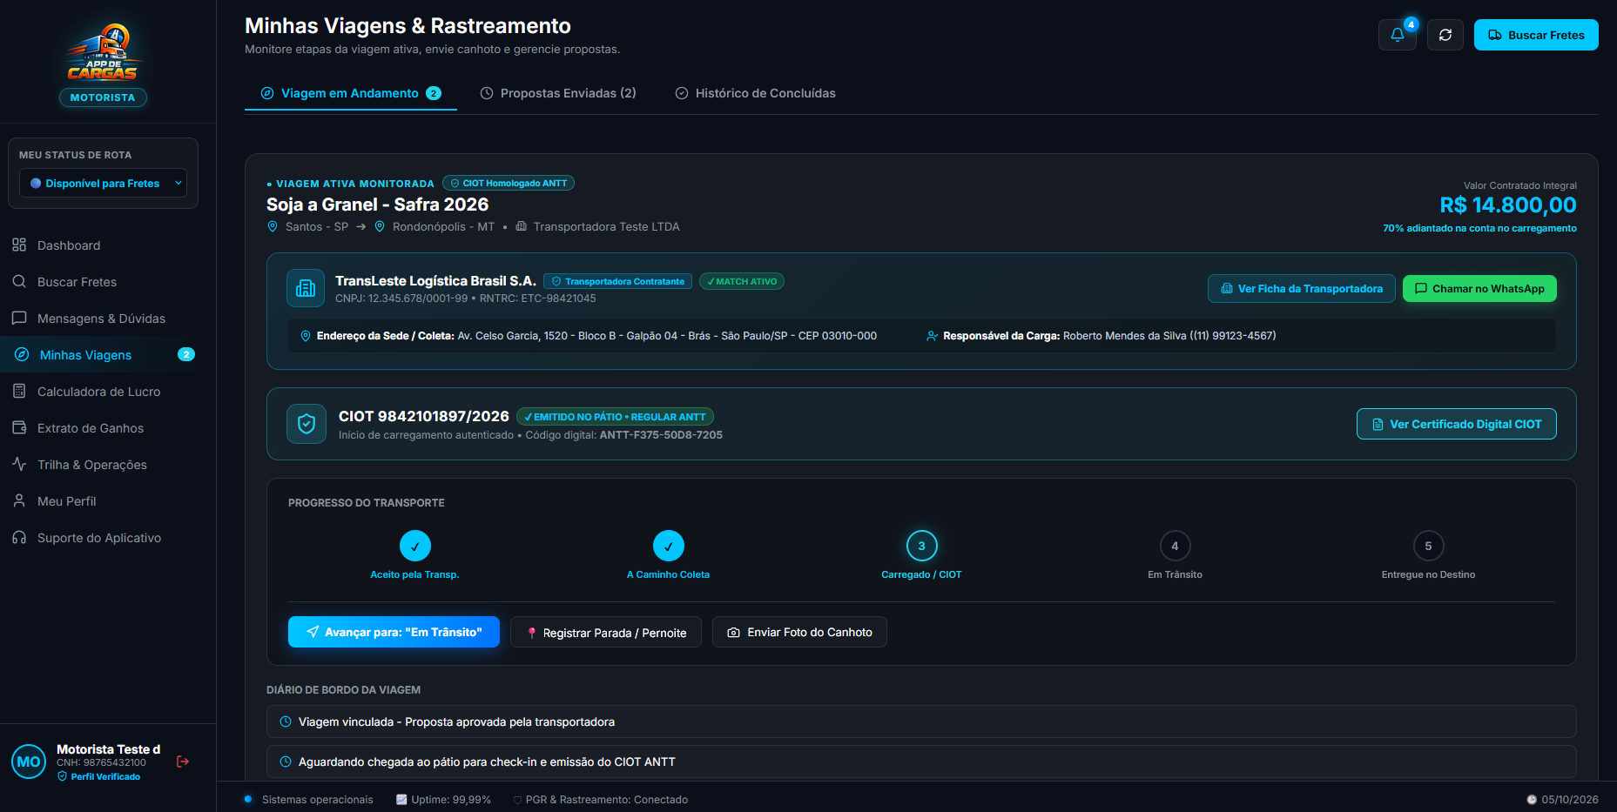Click the Trilha & Operações activity icon
The height and width of the screenshot is (812, 1617).
point(19,465)
